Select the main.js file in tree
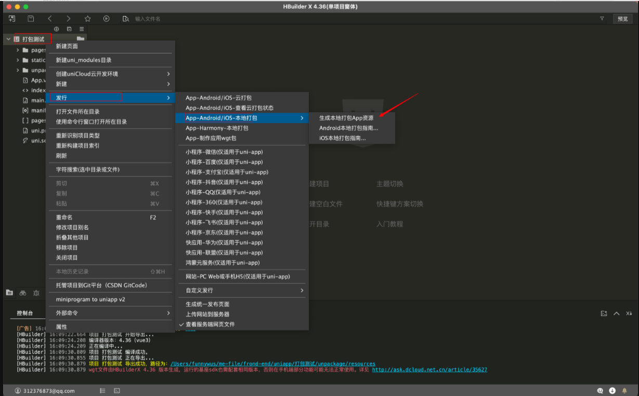This screenshot has height=396, width=639. pos(34,100)
